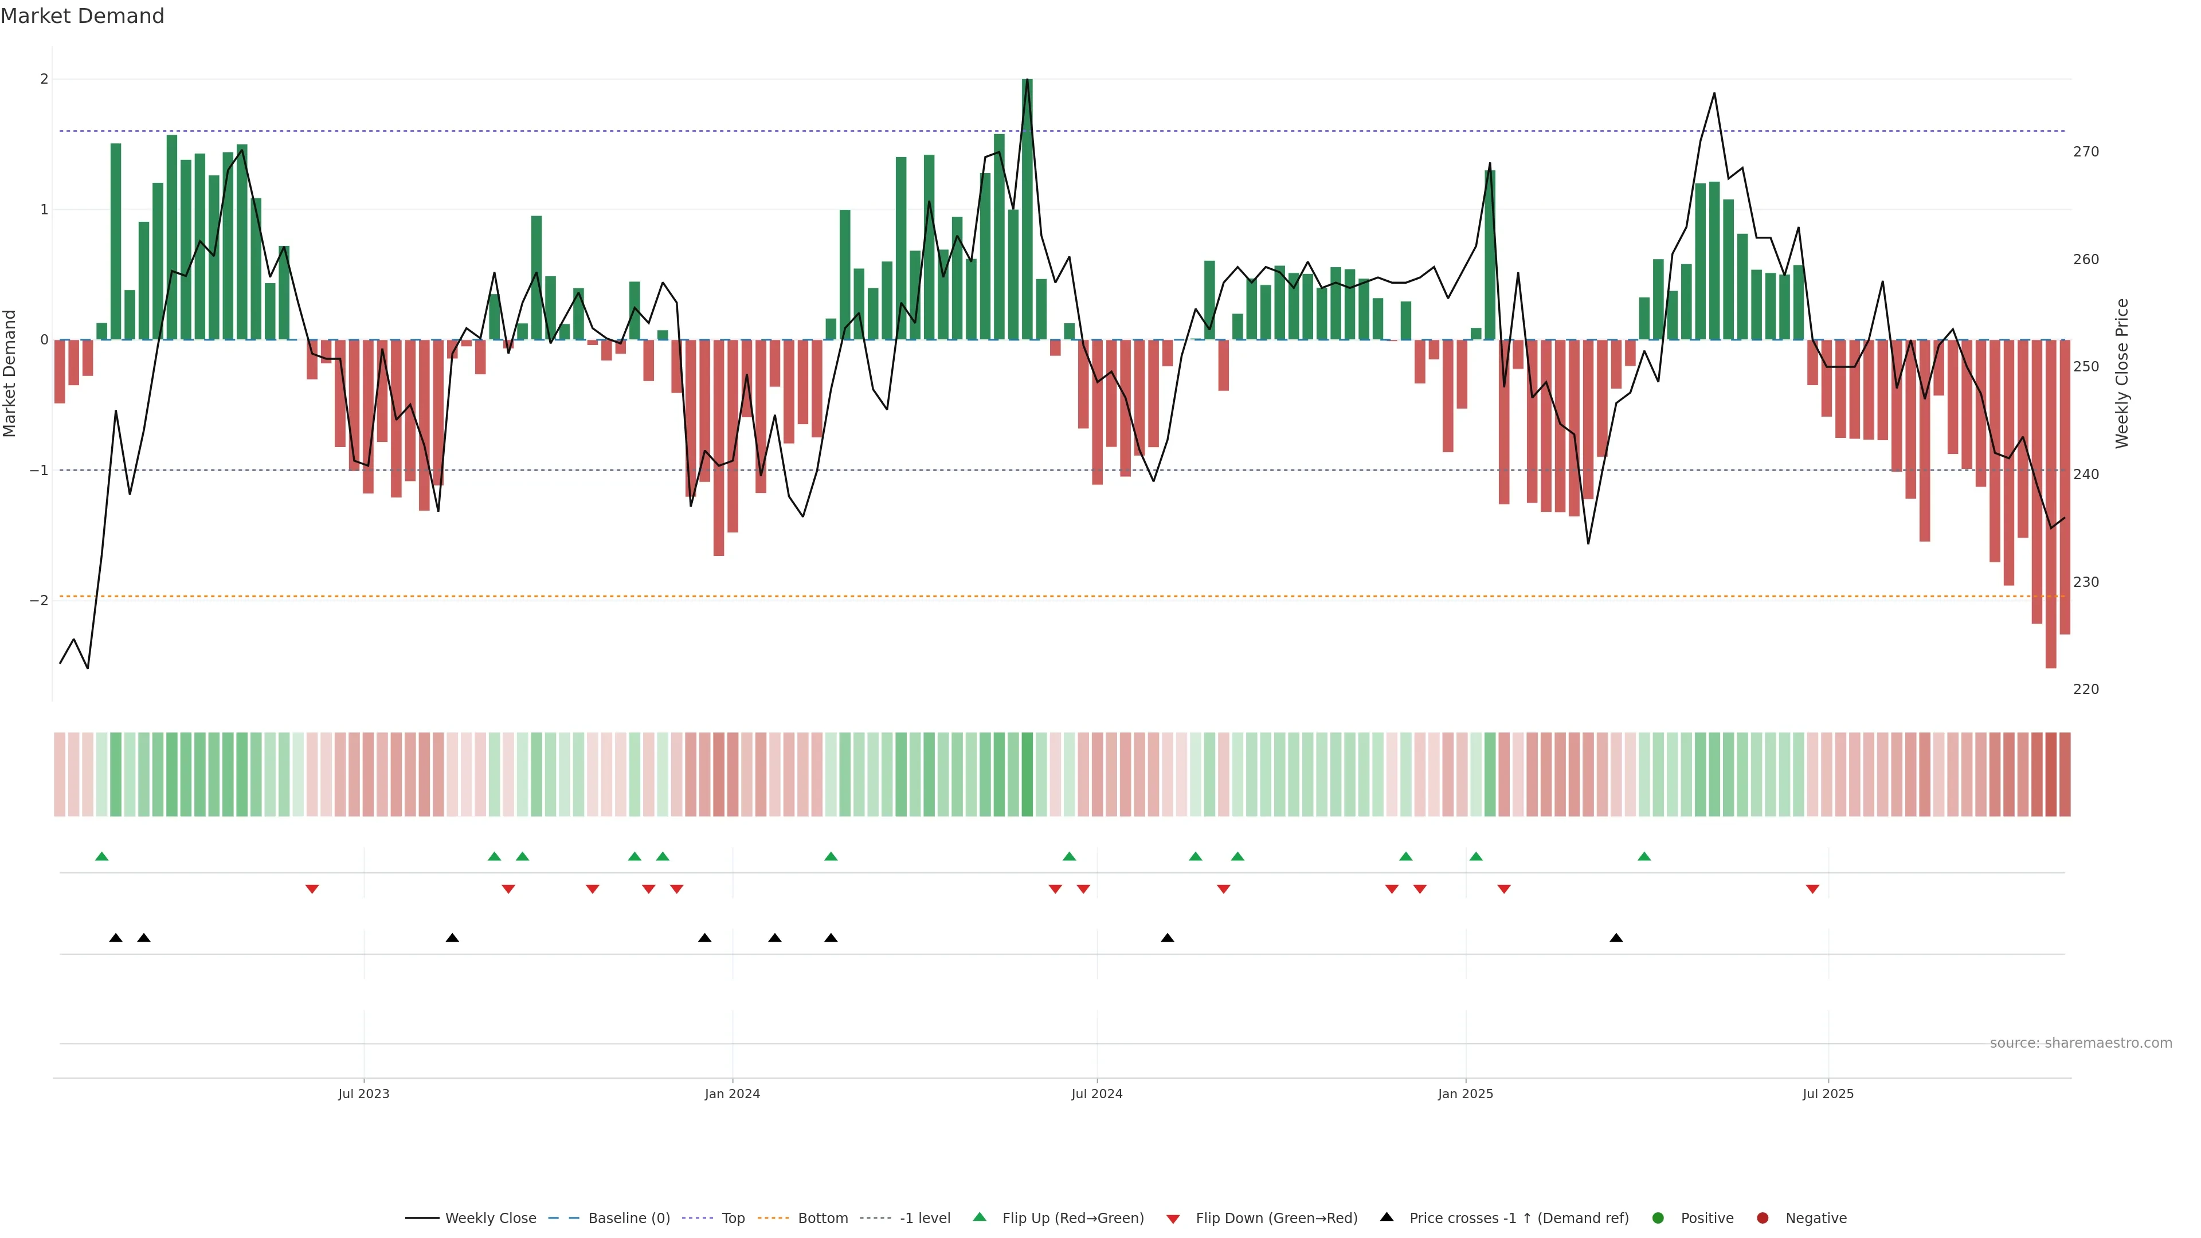Click the first green flip-up marker
The height and width of the screenshot is (1238, 2201).
coord(101,856)
